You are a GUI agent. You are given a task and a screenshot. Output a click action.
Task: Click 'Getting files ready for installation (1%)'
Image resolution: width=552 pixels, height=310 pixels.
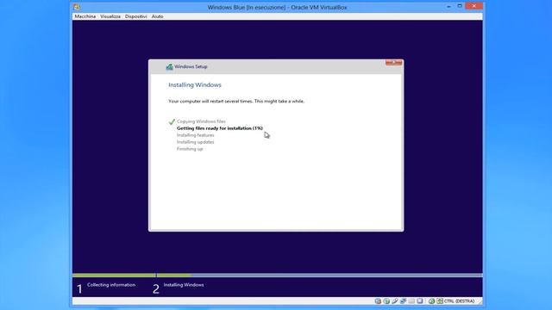coord(220,128)
